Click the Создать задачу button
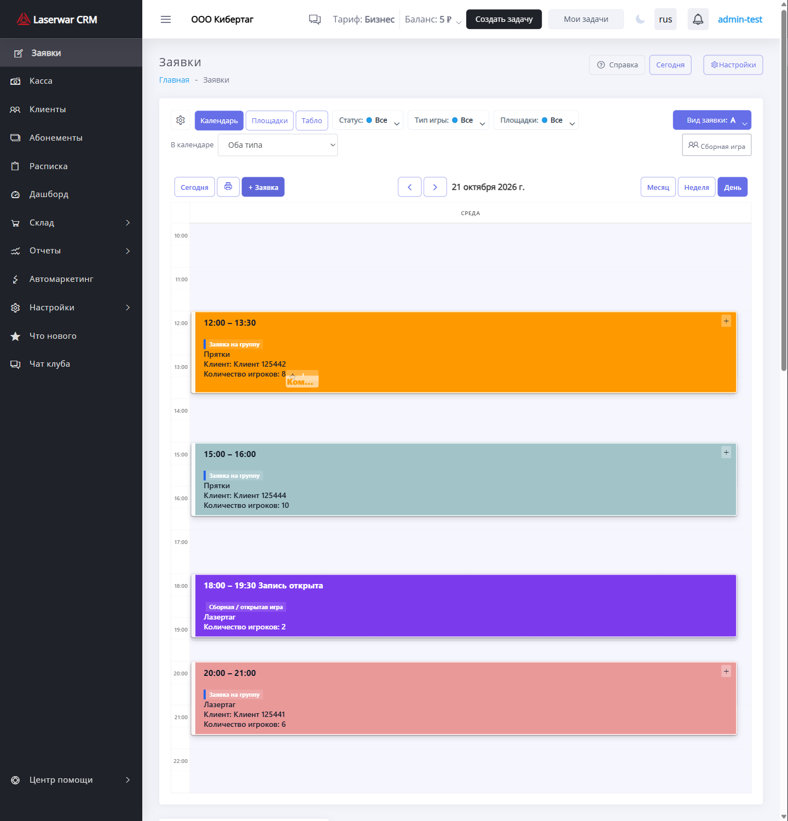Viewport: 788px width, 821px height. pos(504,19)
